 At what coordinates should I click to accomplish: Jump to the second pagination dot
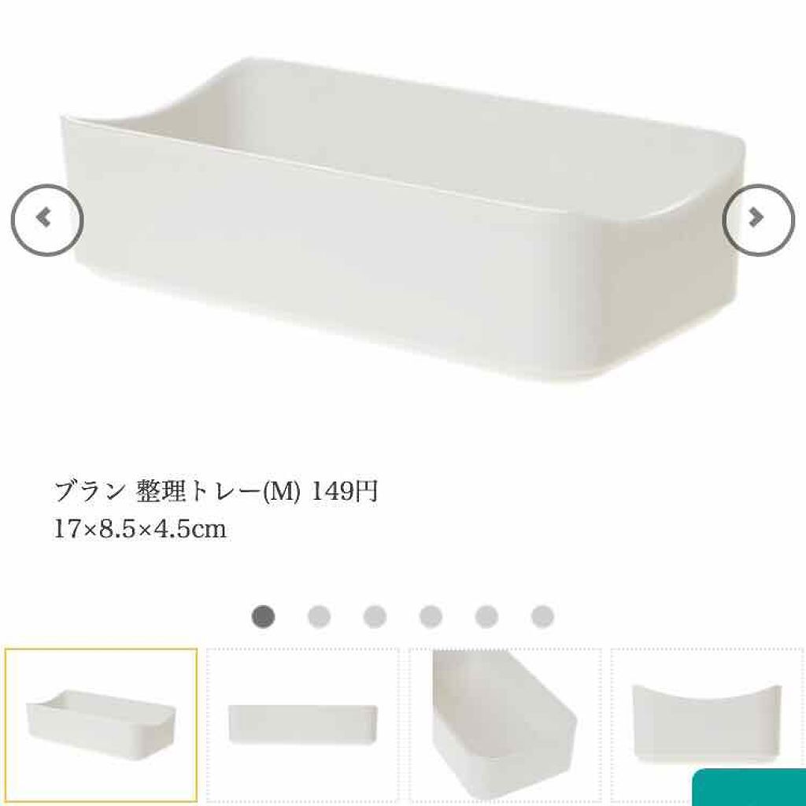[x=319, y=616]
